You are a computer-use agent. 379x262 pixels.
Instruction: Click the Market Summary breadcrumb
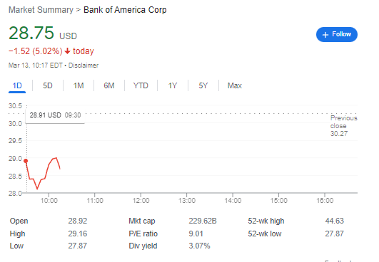pyautogui.click(x=41, y=10)
